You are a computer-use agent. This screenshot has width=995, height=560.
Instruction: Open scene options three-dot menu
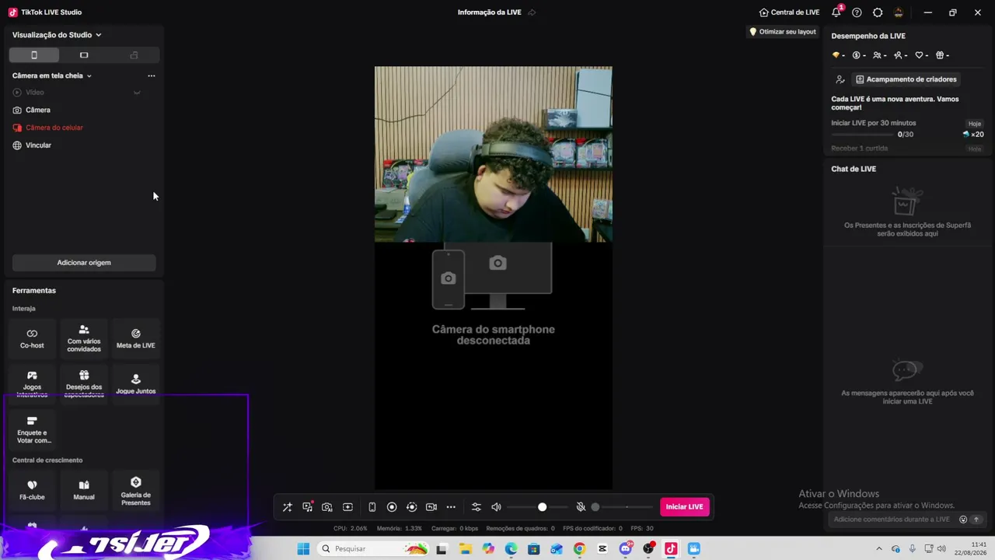(152, 75)
